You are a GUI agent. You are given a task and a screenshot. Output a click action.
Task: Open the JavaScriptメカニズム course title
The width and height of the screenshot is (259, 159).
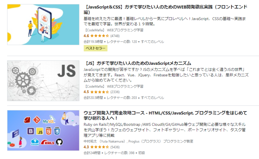138,63
